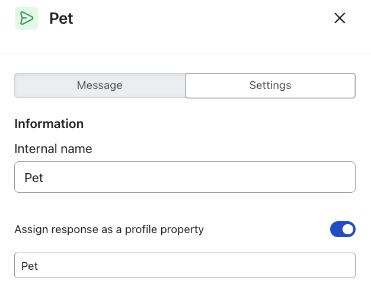Viewport: 371px width, 306px height.
Task: View message content via the Message segment
Action: pos(100,85)
